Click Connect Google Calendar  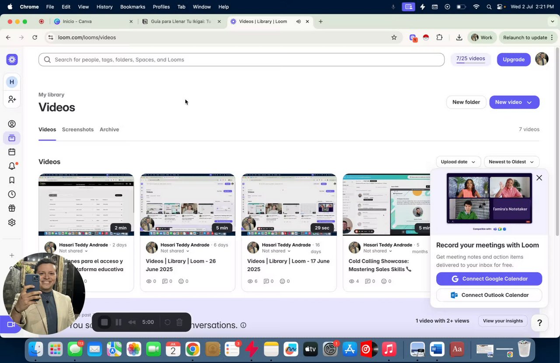point(489,279)
